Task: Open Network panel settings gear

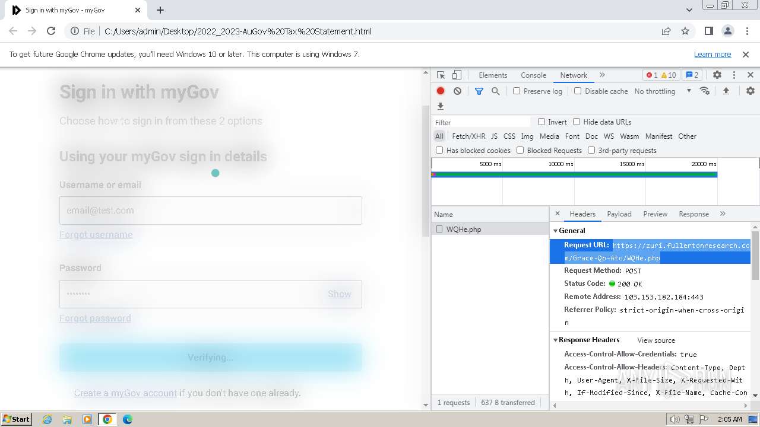Action: pyautogui.click(x=750, y=91)
